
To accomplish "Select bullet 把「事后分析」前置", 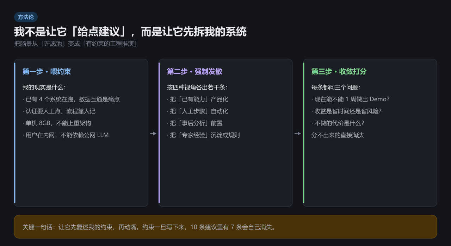I will pyautogui.click(x=195, y=123).
